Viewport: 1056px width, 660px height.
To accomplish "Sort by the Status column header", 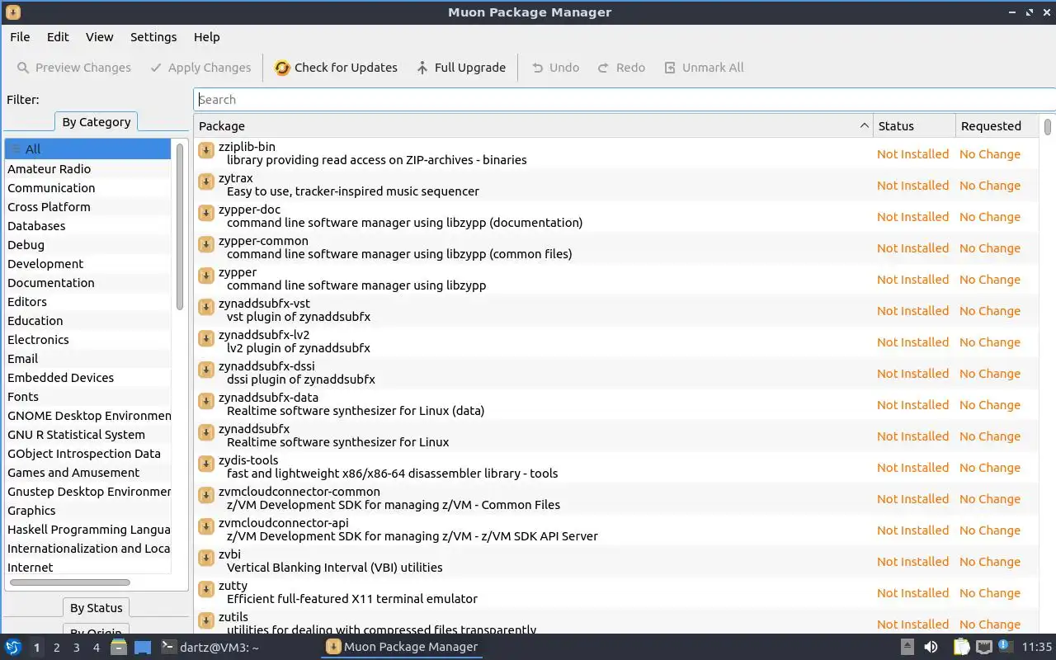I will (x=914, y=126).
